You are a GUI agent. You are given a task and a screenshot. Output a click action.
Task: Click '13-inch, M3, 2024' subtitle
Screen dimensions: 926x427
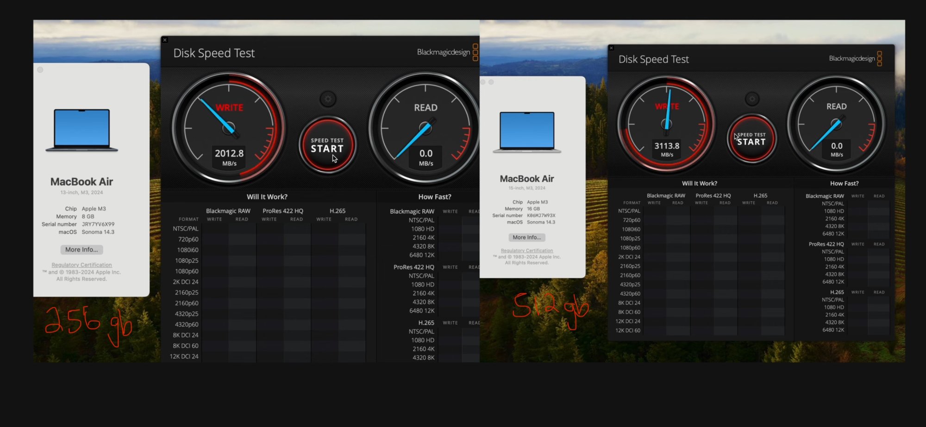81,192
